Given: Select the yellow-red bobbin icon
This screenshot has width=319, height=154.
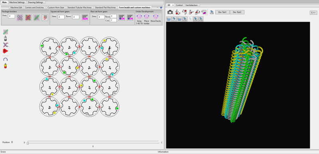Looking at the screenshot, I should (6, 66).
